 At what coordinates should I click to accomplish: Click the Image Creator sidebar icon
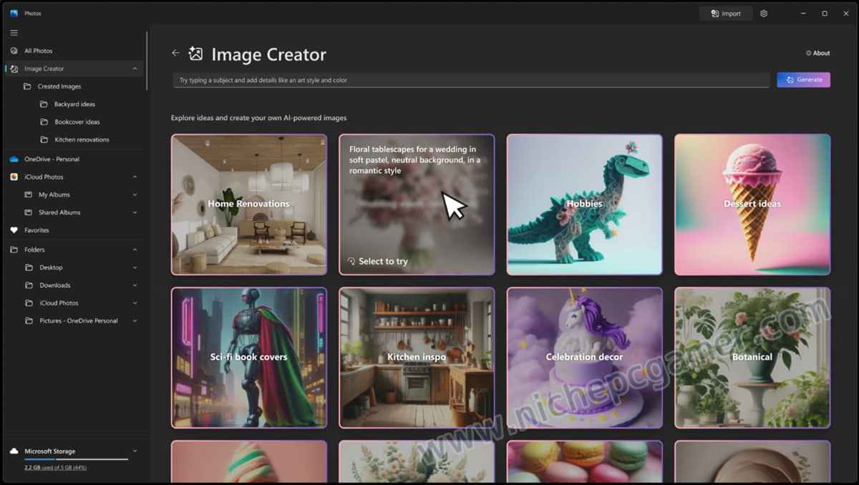pos(14,69)
